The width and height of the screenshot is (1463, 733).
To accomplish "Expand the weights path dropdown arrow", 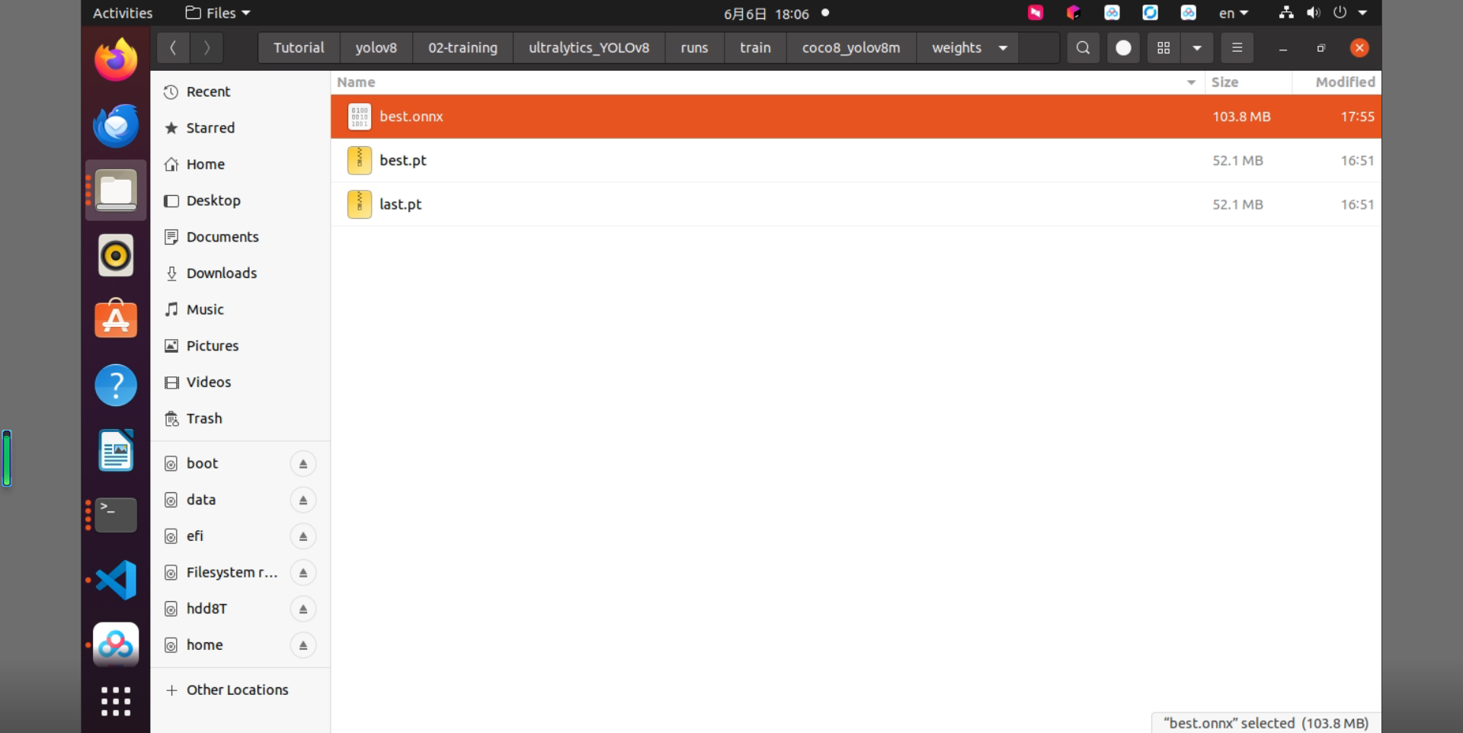I will click(1003, 48).
